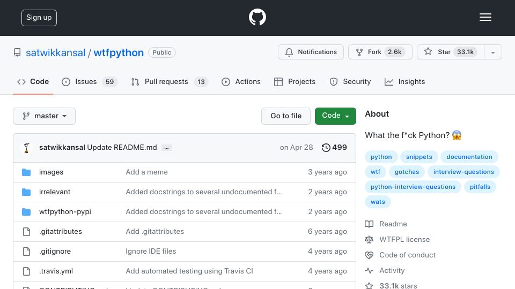Open the green Code dropdown button
Screen dimensions: 515x289
[335, 116]
